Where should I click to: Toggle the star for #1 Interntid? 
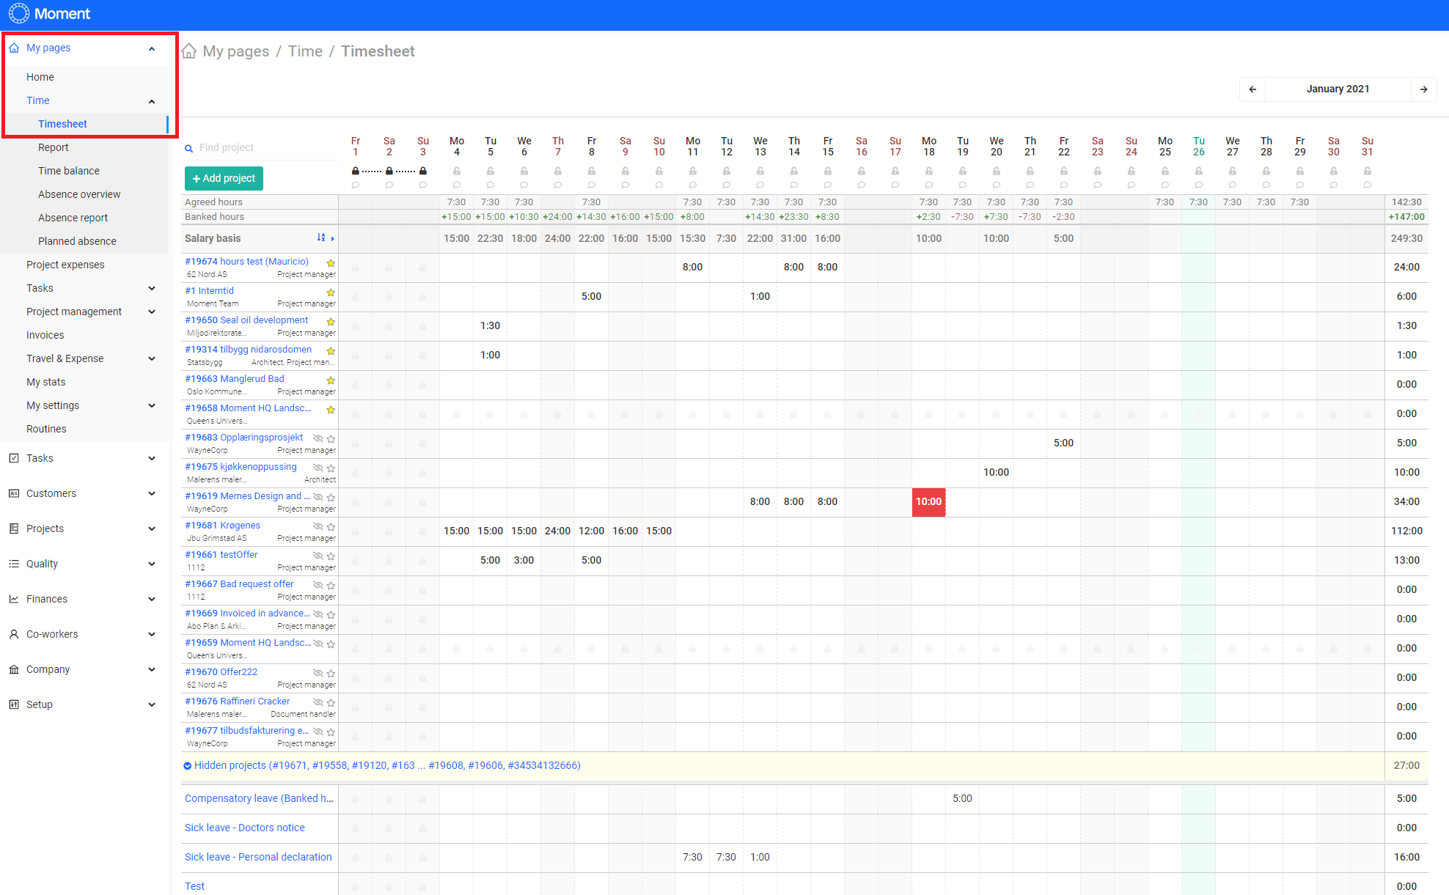(331, 292)
